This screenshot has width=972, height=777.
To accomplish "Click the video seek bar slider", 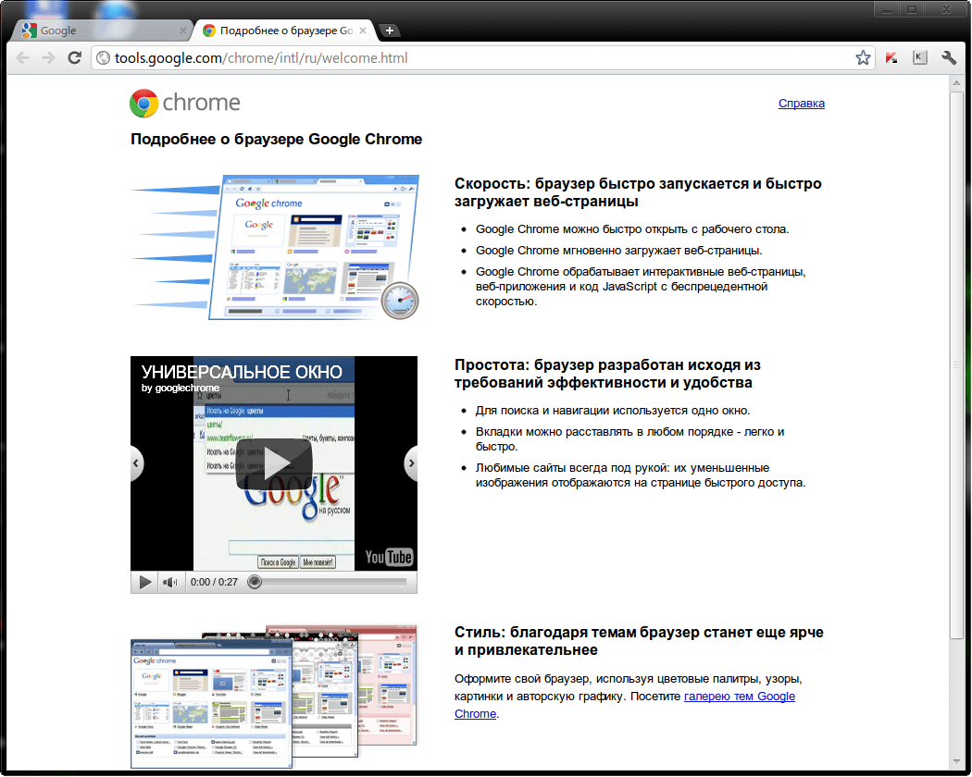I will point(255,581).
